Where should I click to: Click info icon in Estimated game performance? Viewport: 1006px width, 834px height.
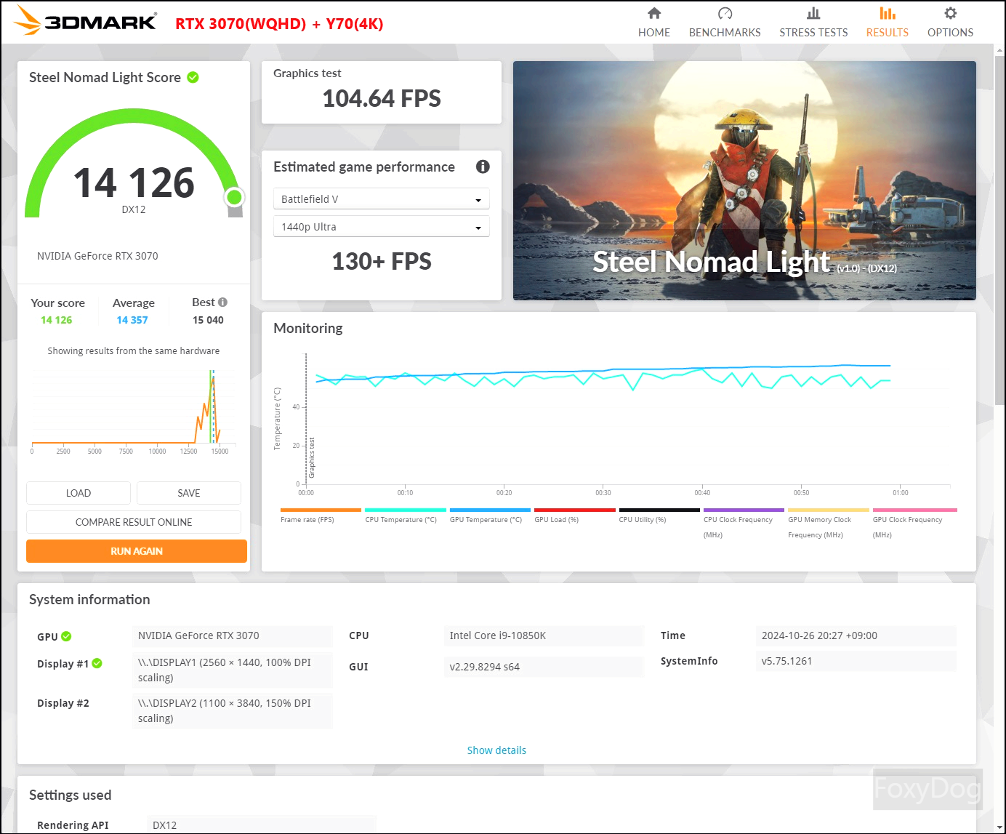coord(483,167)
